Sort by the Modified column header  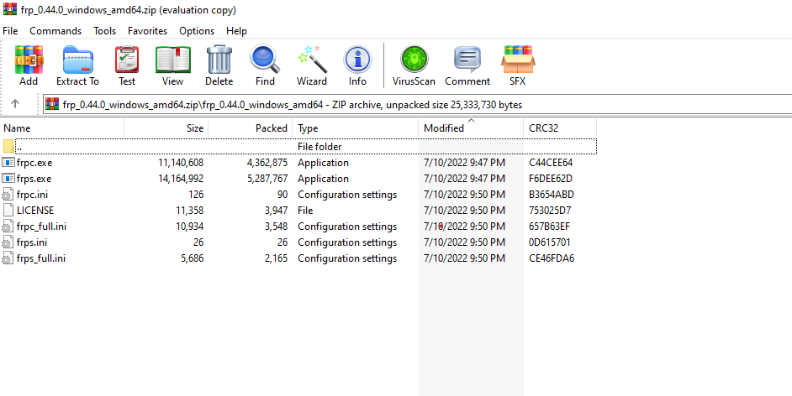(x=471, y=128)
